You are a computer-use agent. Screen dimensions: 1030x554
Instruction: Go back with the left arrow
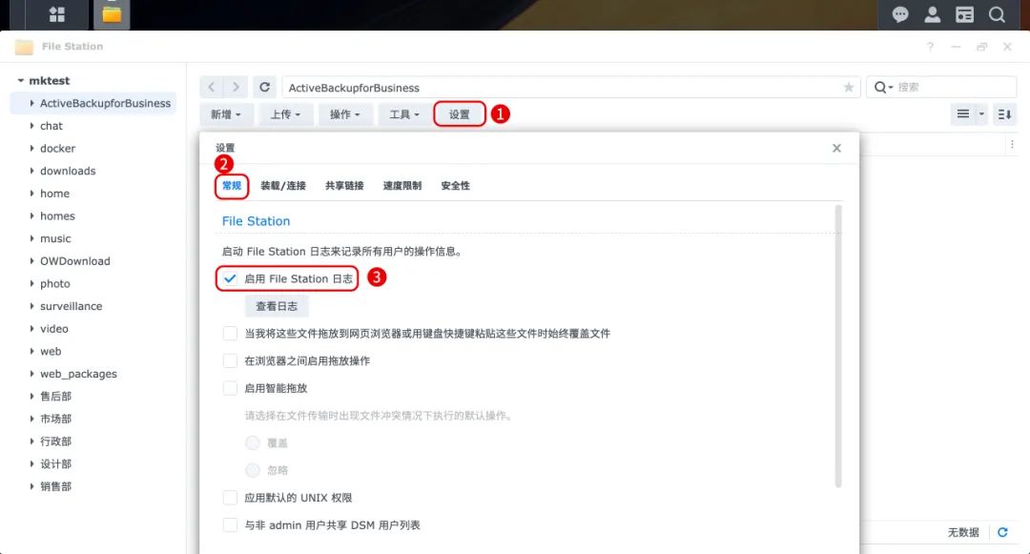(x=212, y=87)
